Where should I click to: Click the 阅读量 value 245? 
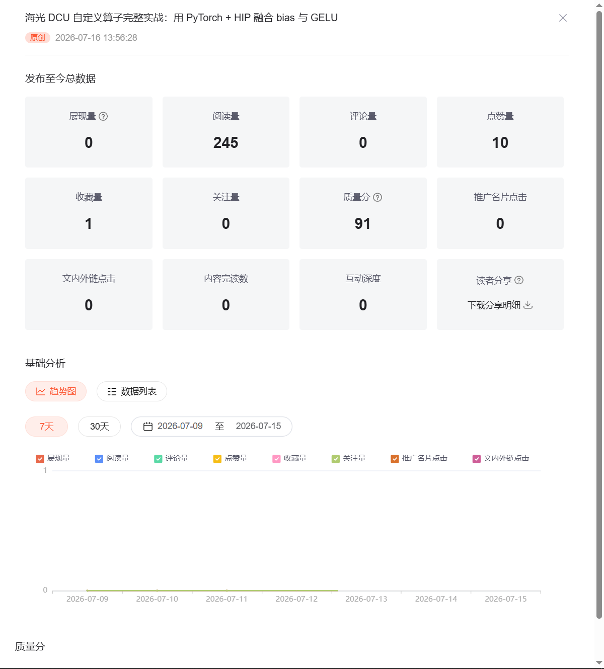[226, 143]
